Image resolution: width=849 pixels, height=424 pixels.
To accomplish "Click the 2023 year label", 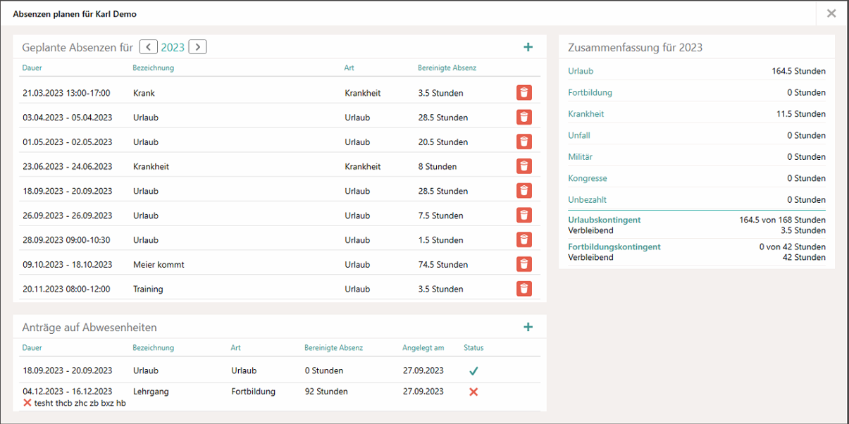I will pos(173,48).
